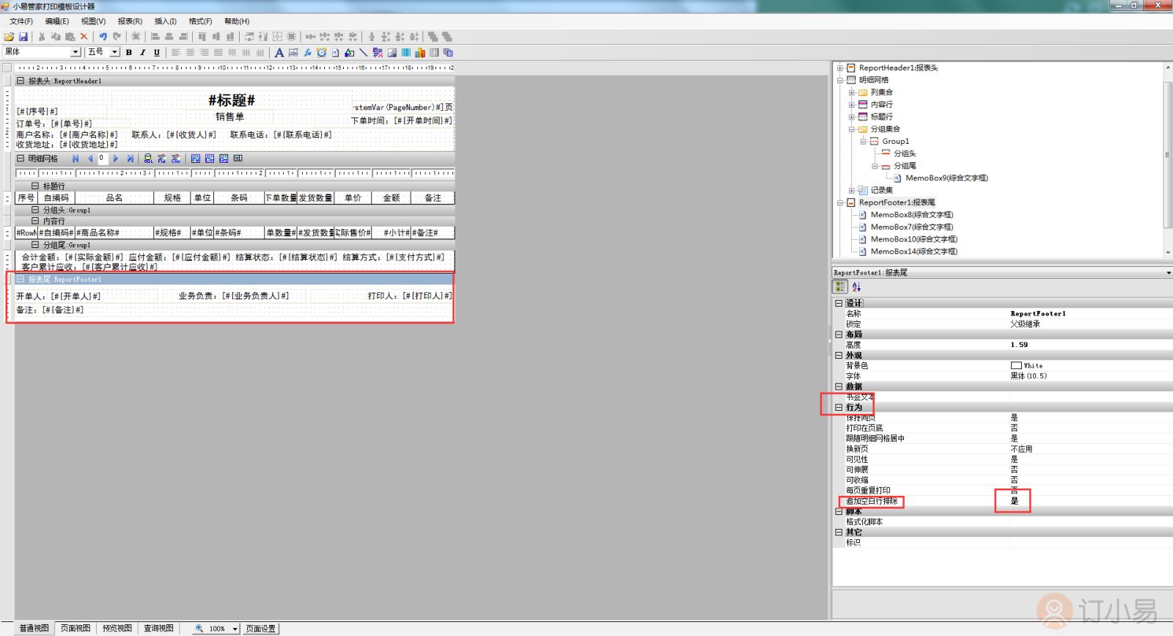
Task: Open the 100% zoom level dropdown
Action: (235, 629)
